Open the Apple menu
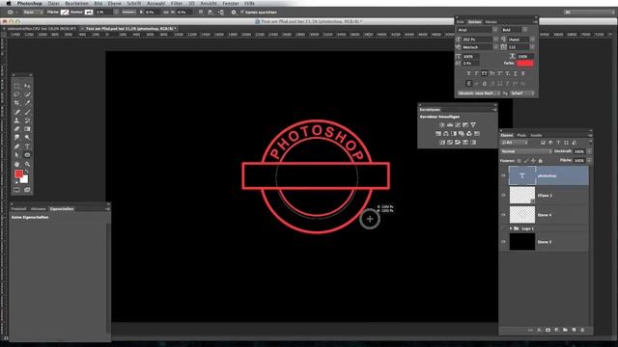This screenshot has width=618, height=347. pyautogui.click(x=9, y=3)
